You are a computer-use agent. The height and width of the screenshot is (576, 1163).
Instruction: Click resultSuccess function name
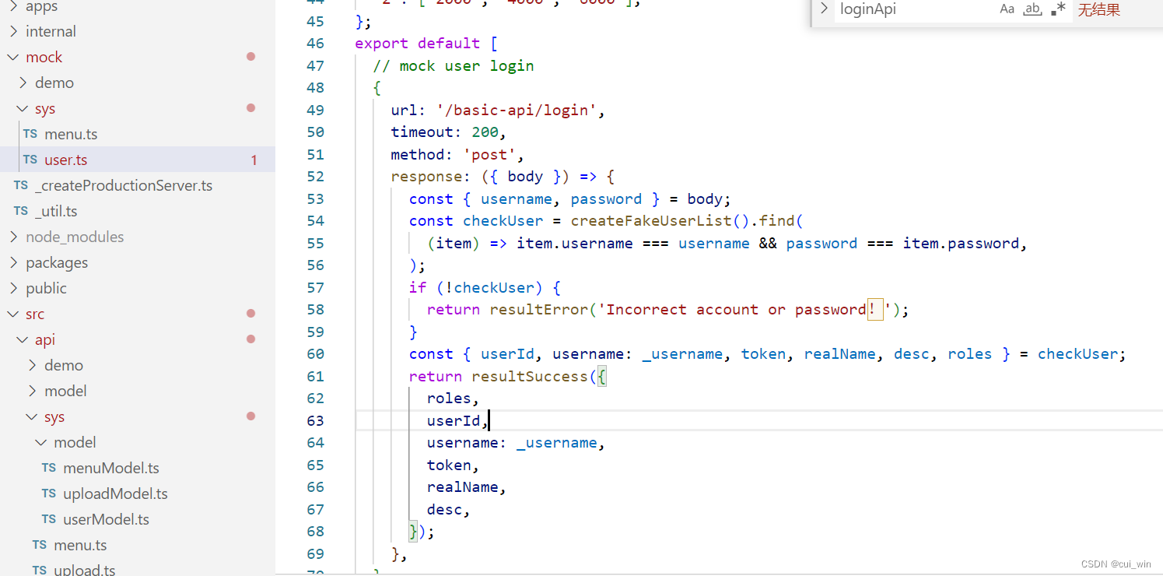(x=530, y=377)
